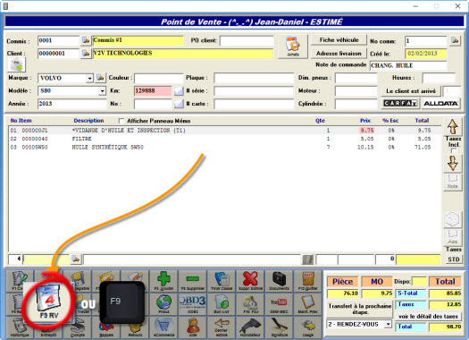
Task: Click the Suppr. Estimé red X icon
Action: pos(250,281)
